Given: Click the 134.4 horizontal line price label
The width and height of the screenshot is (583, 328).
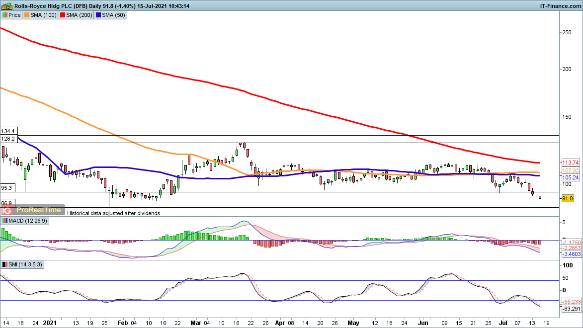Looking at the screenshot, I should pos(8,131).
